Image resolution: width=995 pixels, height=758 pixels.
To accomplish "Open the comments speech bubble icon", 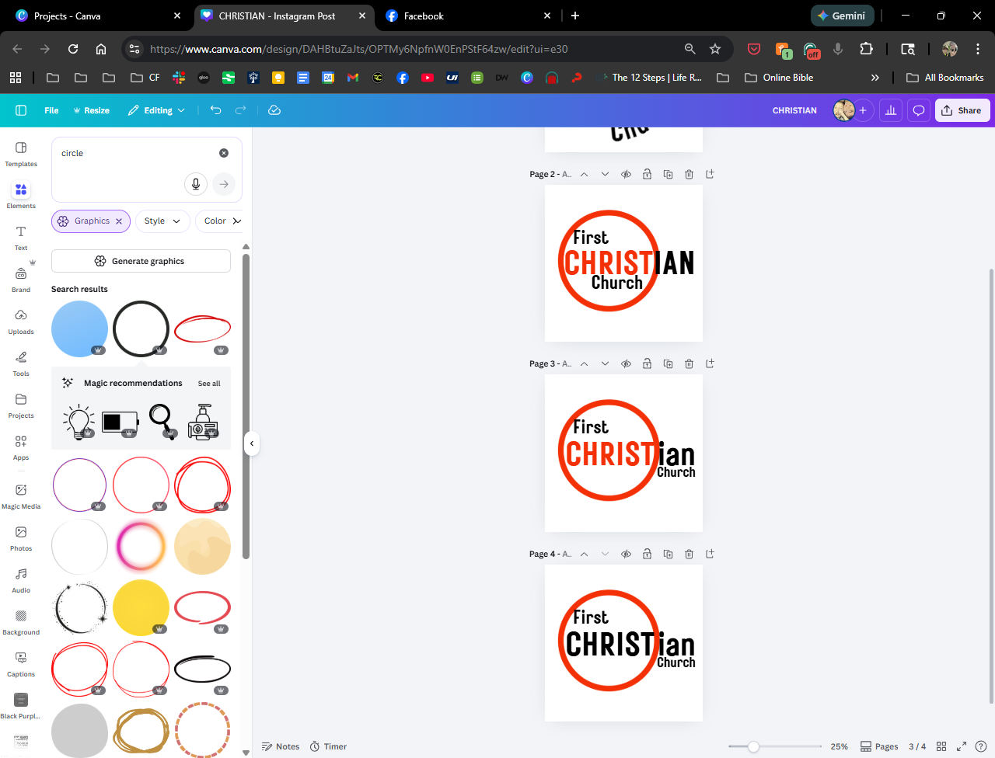I will (x=918, y=110).
